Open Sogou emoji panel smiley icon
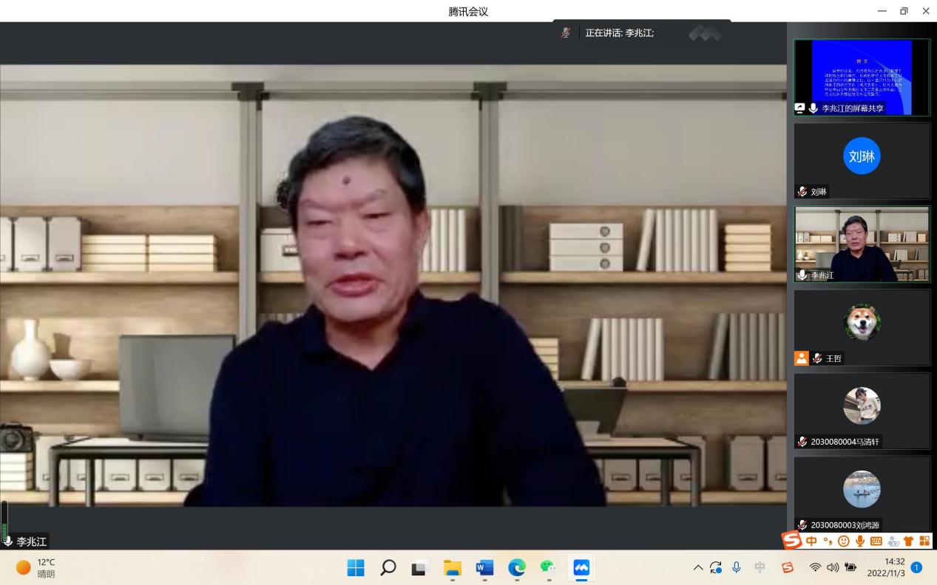This screenshot has height=585, width=937. tap(843, 541)
